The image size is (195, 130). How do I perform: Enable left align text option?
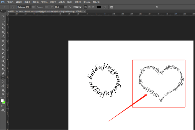point(85,7)
